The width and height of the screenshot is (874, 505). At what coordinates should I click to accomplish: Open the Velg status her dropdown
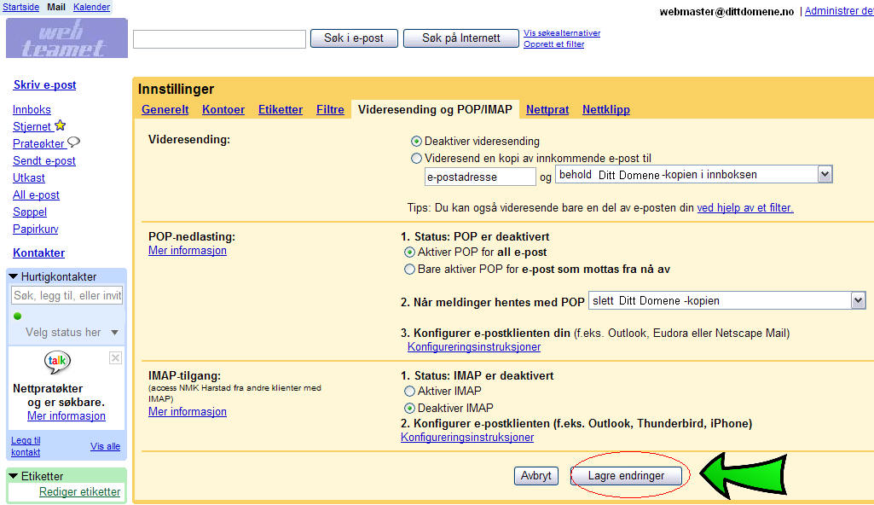pos(72,332)
